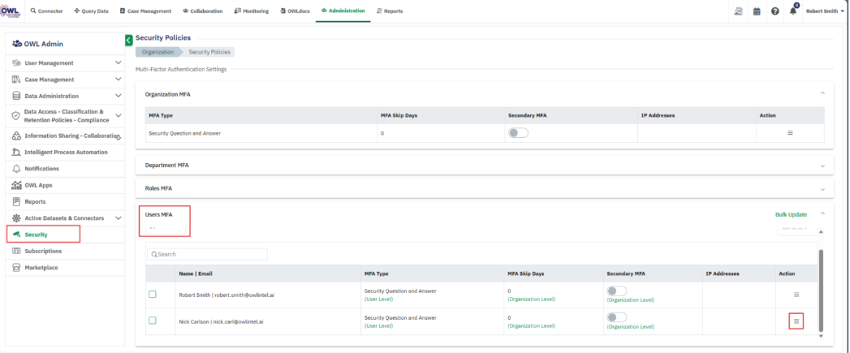Toggle Secondary MFA switch for Nick Carlson

(x=616, y=317)
